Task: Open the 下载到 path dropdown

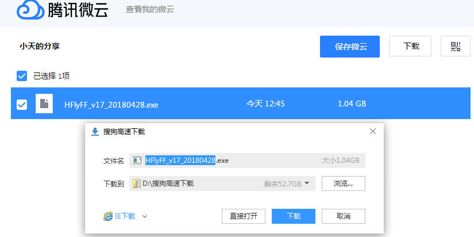Action: click(307, 183)
